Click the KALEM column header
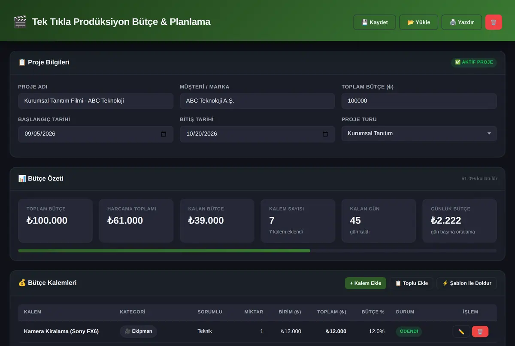The width and height of the screenshot is (515, 346). coord(33,312)
